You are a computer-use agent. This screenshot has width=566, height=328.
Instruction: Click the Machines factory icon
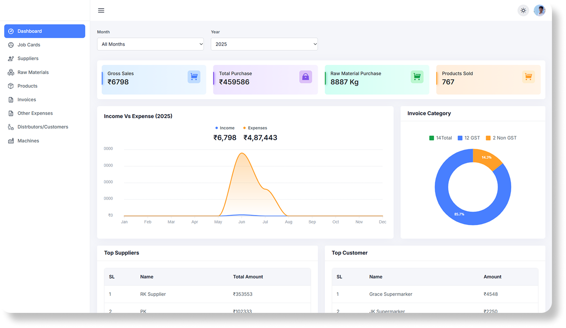click(11, 141)
